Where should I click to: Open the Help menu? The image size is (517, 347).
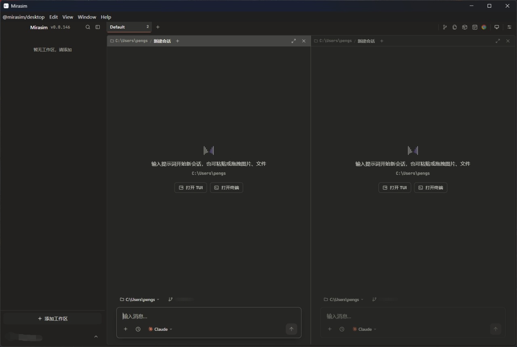click(x=106, y=17)
